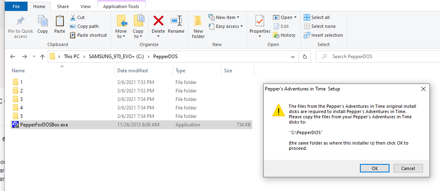The height and width of the screenshot is (191, 440).
Task: Click OK in the Setup dialog
Action: point(374,168)
